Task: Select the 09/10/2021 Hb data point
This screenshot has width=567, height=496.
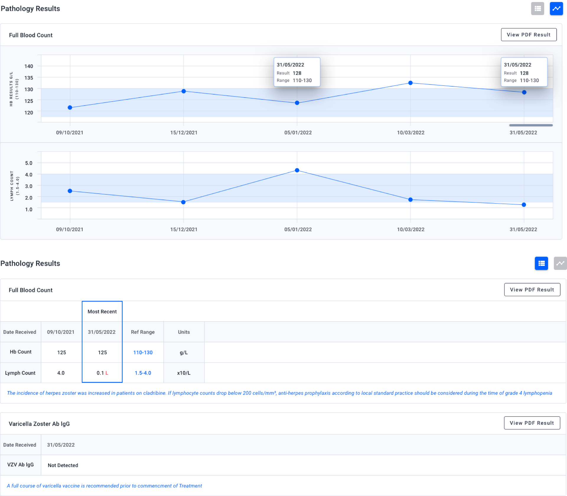Action: pyautogui.click(x=70, y=108)
